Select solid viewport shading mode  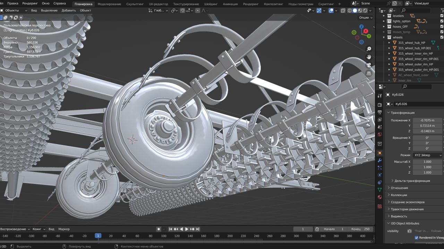tap(355, 10)
